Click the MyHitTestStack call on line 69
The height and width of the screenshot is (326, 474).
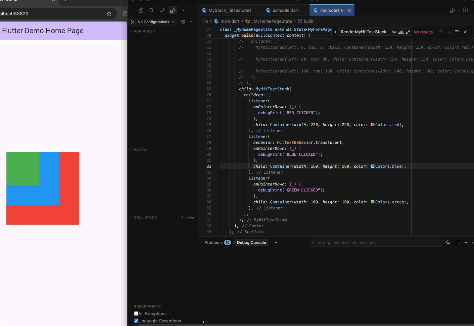pos(273,89)
